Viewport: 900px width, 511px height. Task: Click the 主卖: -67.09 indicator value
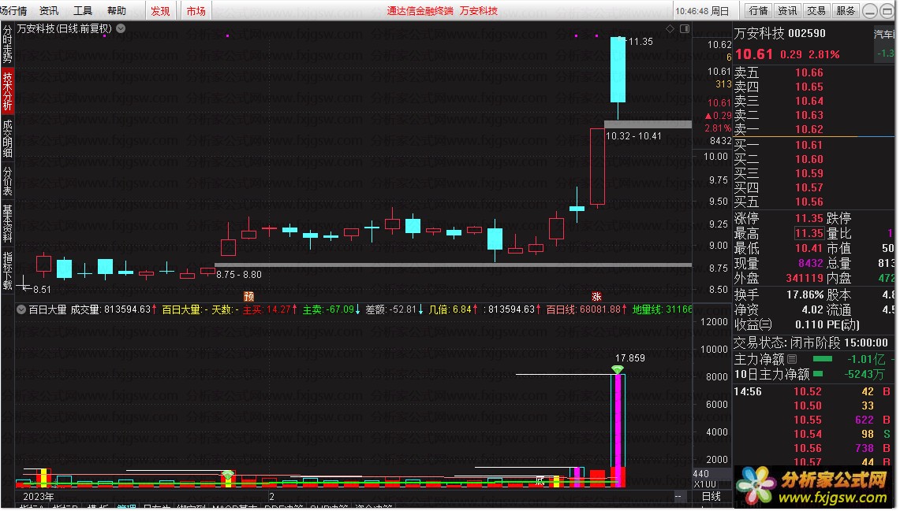tap(331, 309)
